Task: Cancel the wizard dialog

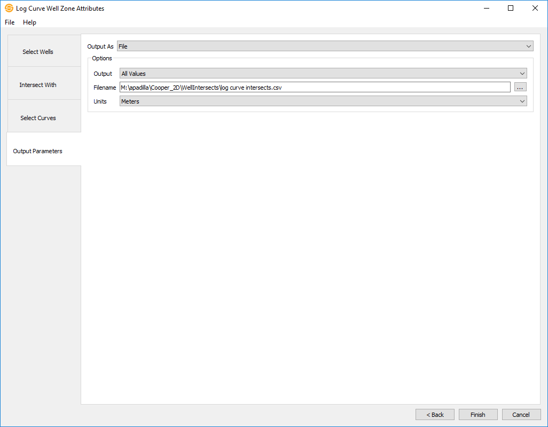Action: point(521,415)
